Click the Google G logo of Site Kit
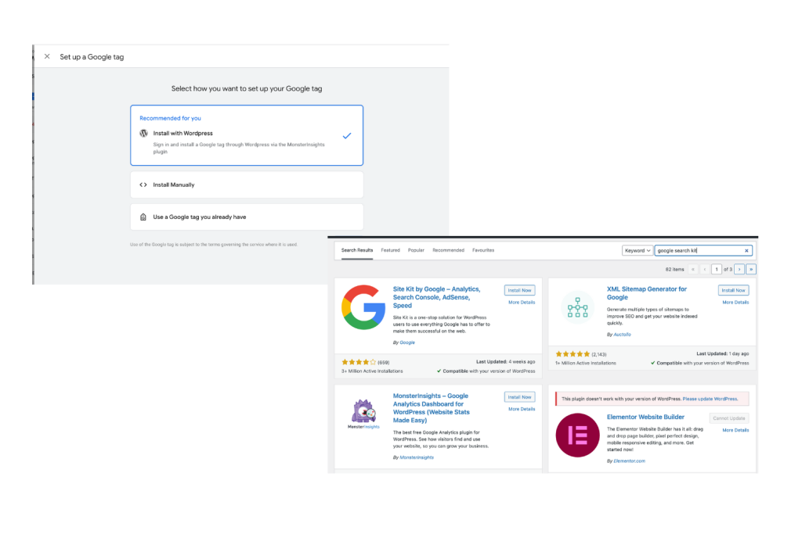The height and width of the screenshot is (534, 802). 363,307
